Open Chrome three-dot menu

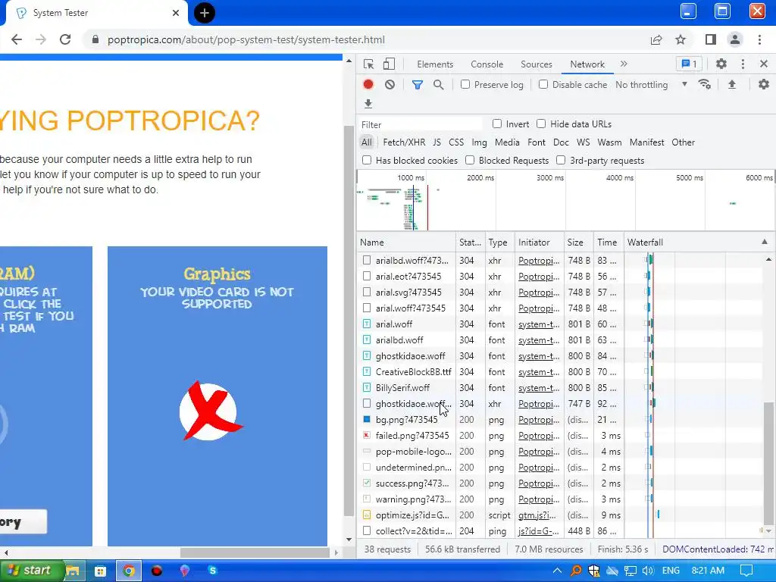coord(759,39)
